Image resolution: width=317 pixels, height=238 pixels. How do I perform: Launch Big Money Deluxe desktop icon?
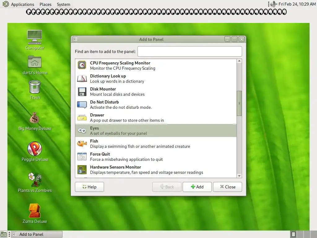tap(35, 118)
